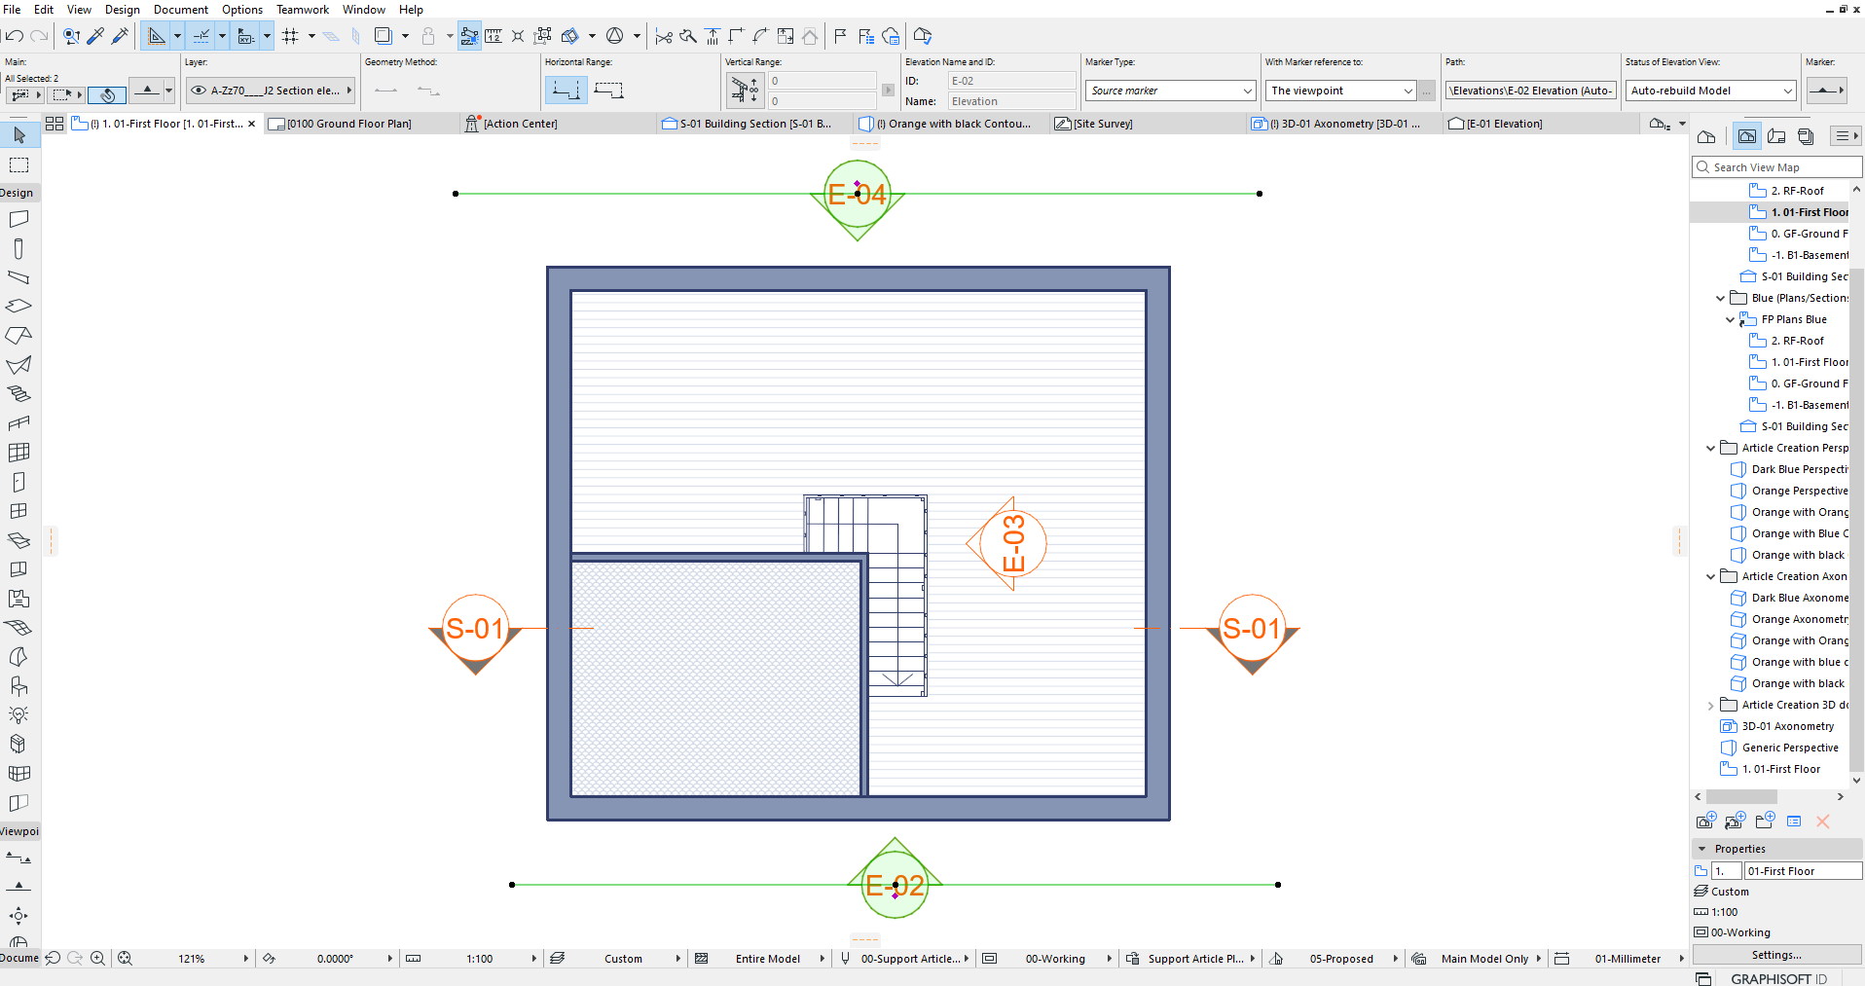This screenshot has width=1865, height=986.
Task: Click the Measure ruler tool icon
Action: tap(494, 36)
